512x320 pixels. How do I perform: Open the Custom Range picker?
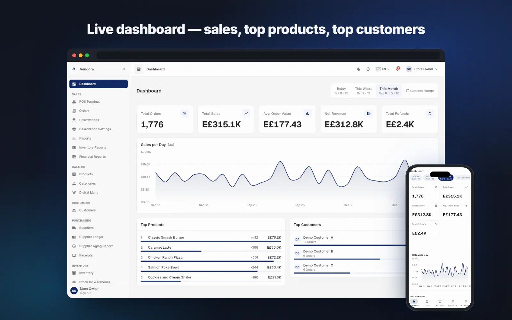420,91
